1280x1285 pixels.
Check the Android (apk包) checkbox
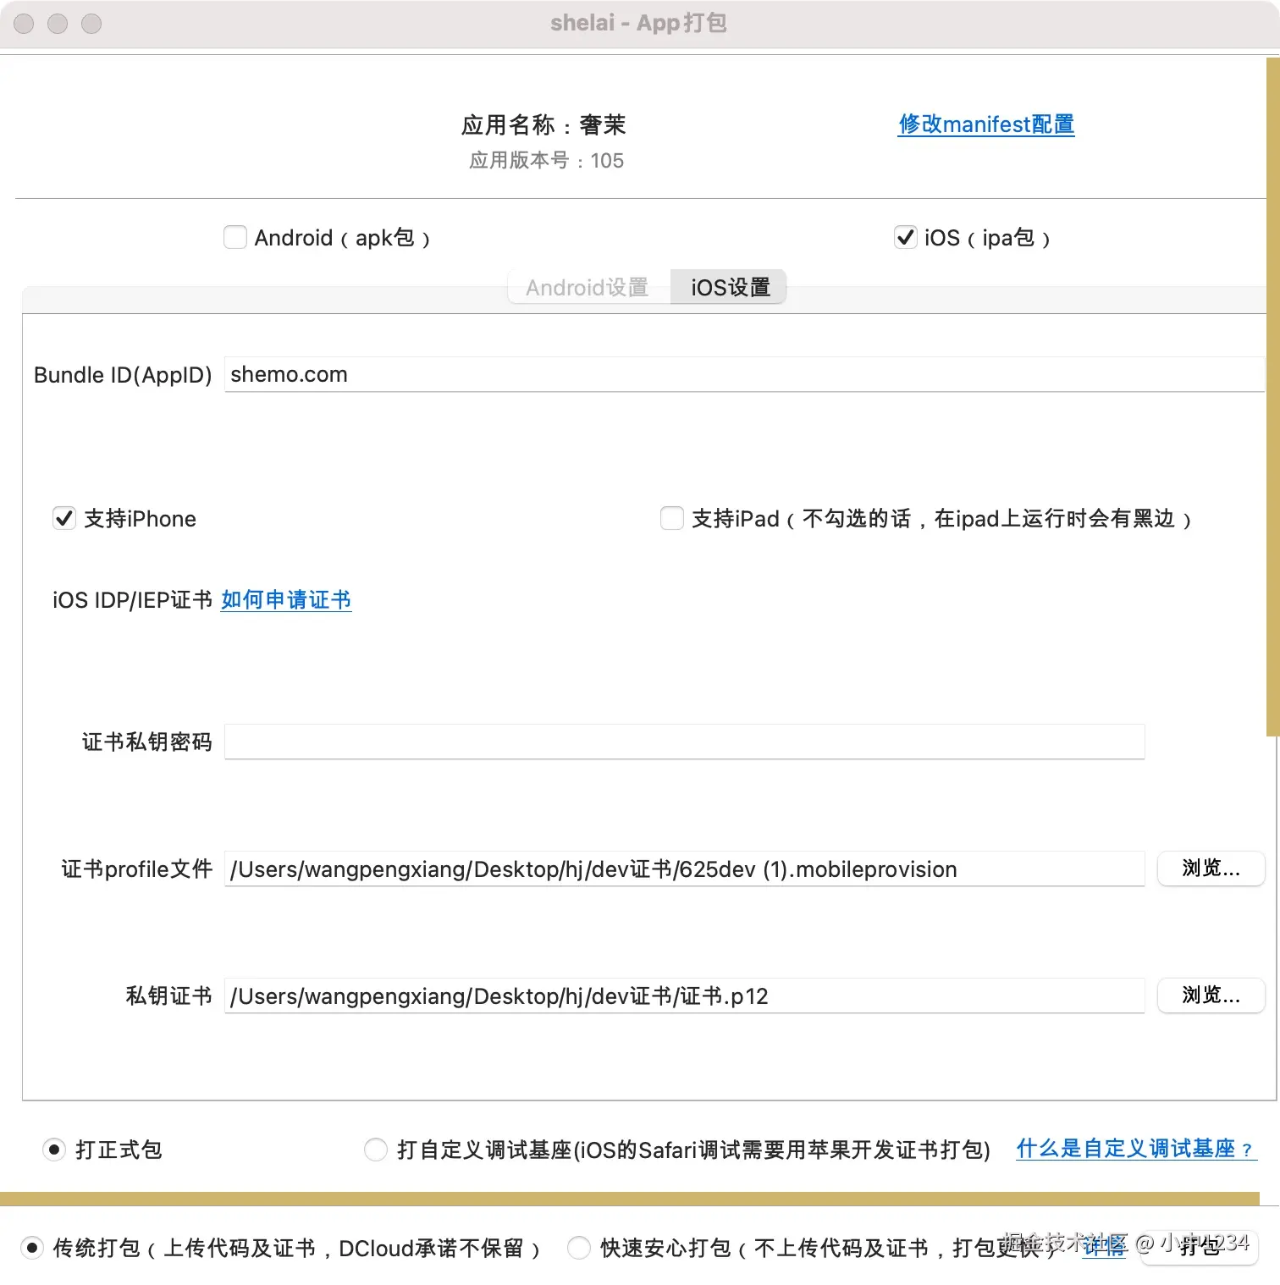(235, 237)
